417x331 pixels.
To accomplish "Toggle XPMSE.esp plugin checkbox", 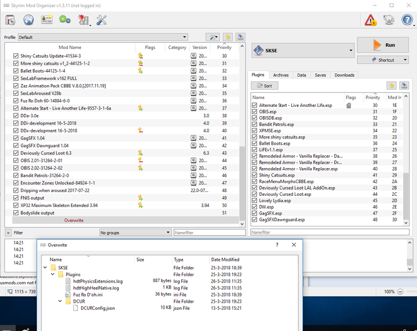I will (x=255, y=131).
